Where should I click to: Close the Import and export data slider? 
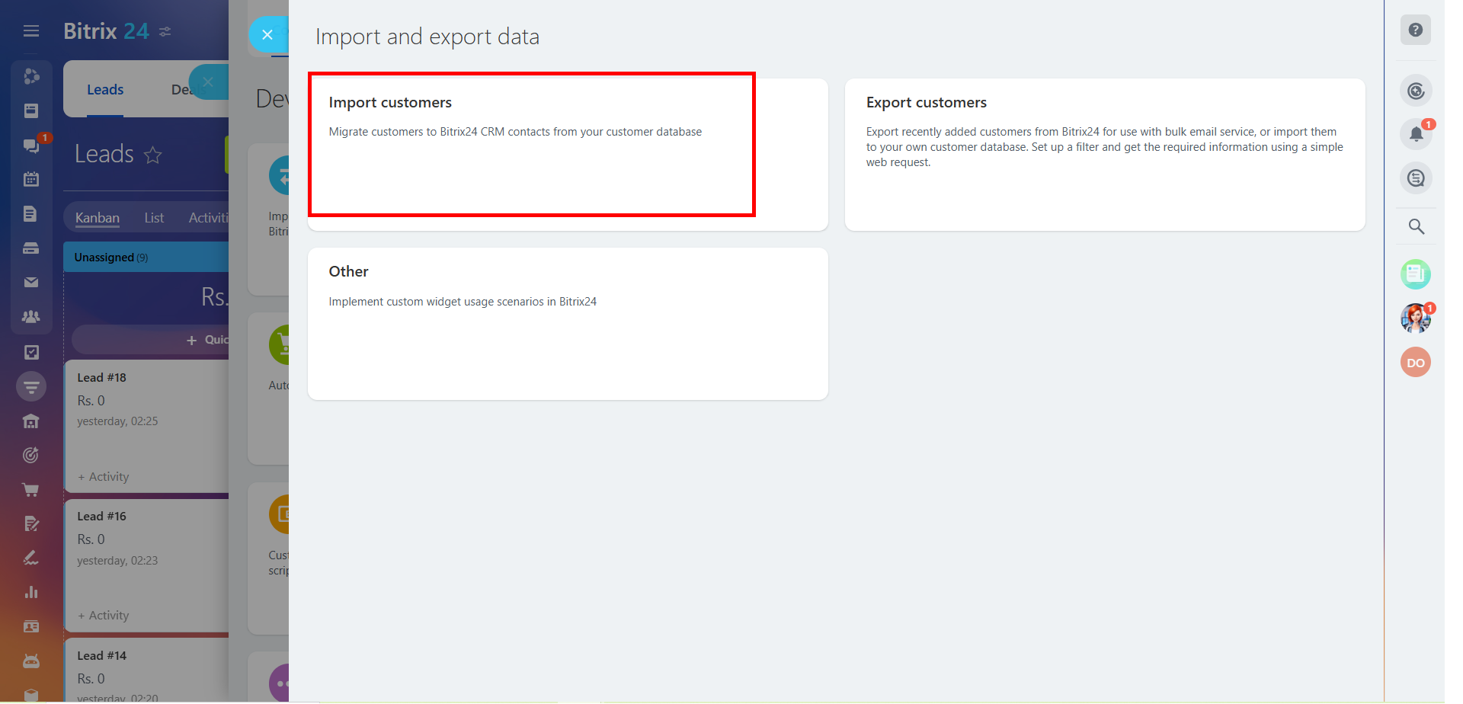coord(267,35)
